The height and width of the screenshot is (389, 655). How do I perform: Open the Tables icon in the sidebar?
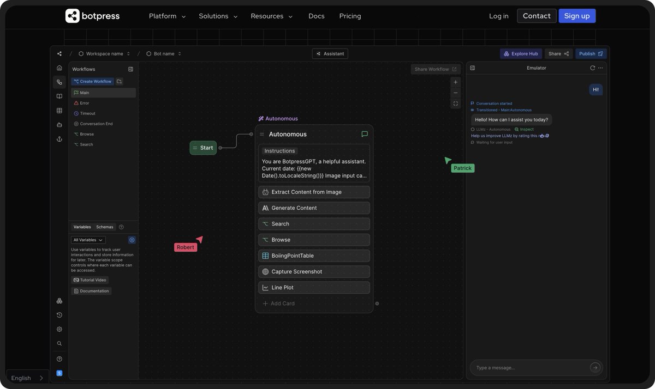coord(59,111)
